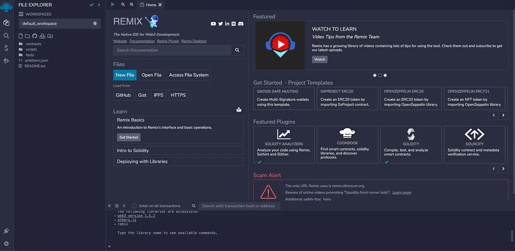The image size is (515, 251).
Task: Open the Deploy & run transactions icon
Action: tap(6, 61)
